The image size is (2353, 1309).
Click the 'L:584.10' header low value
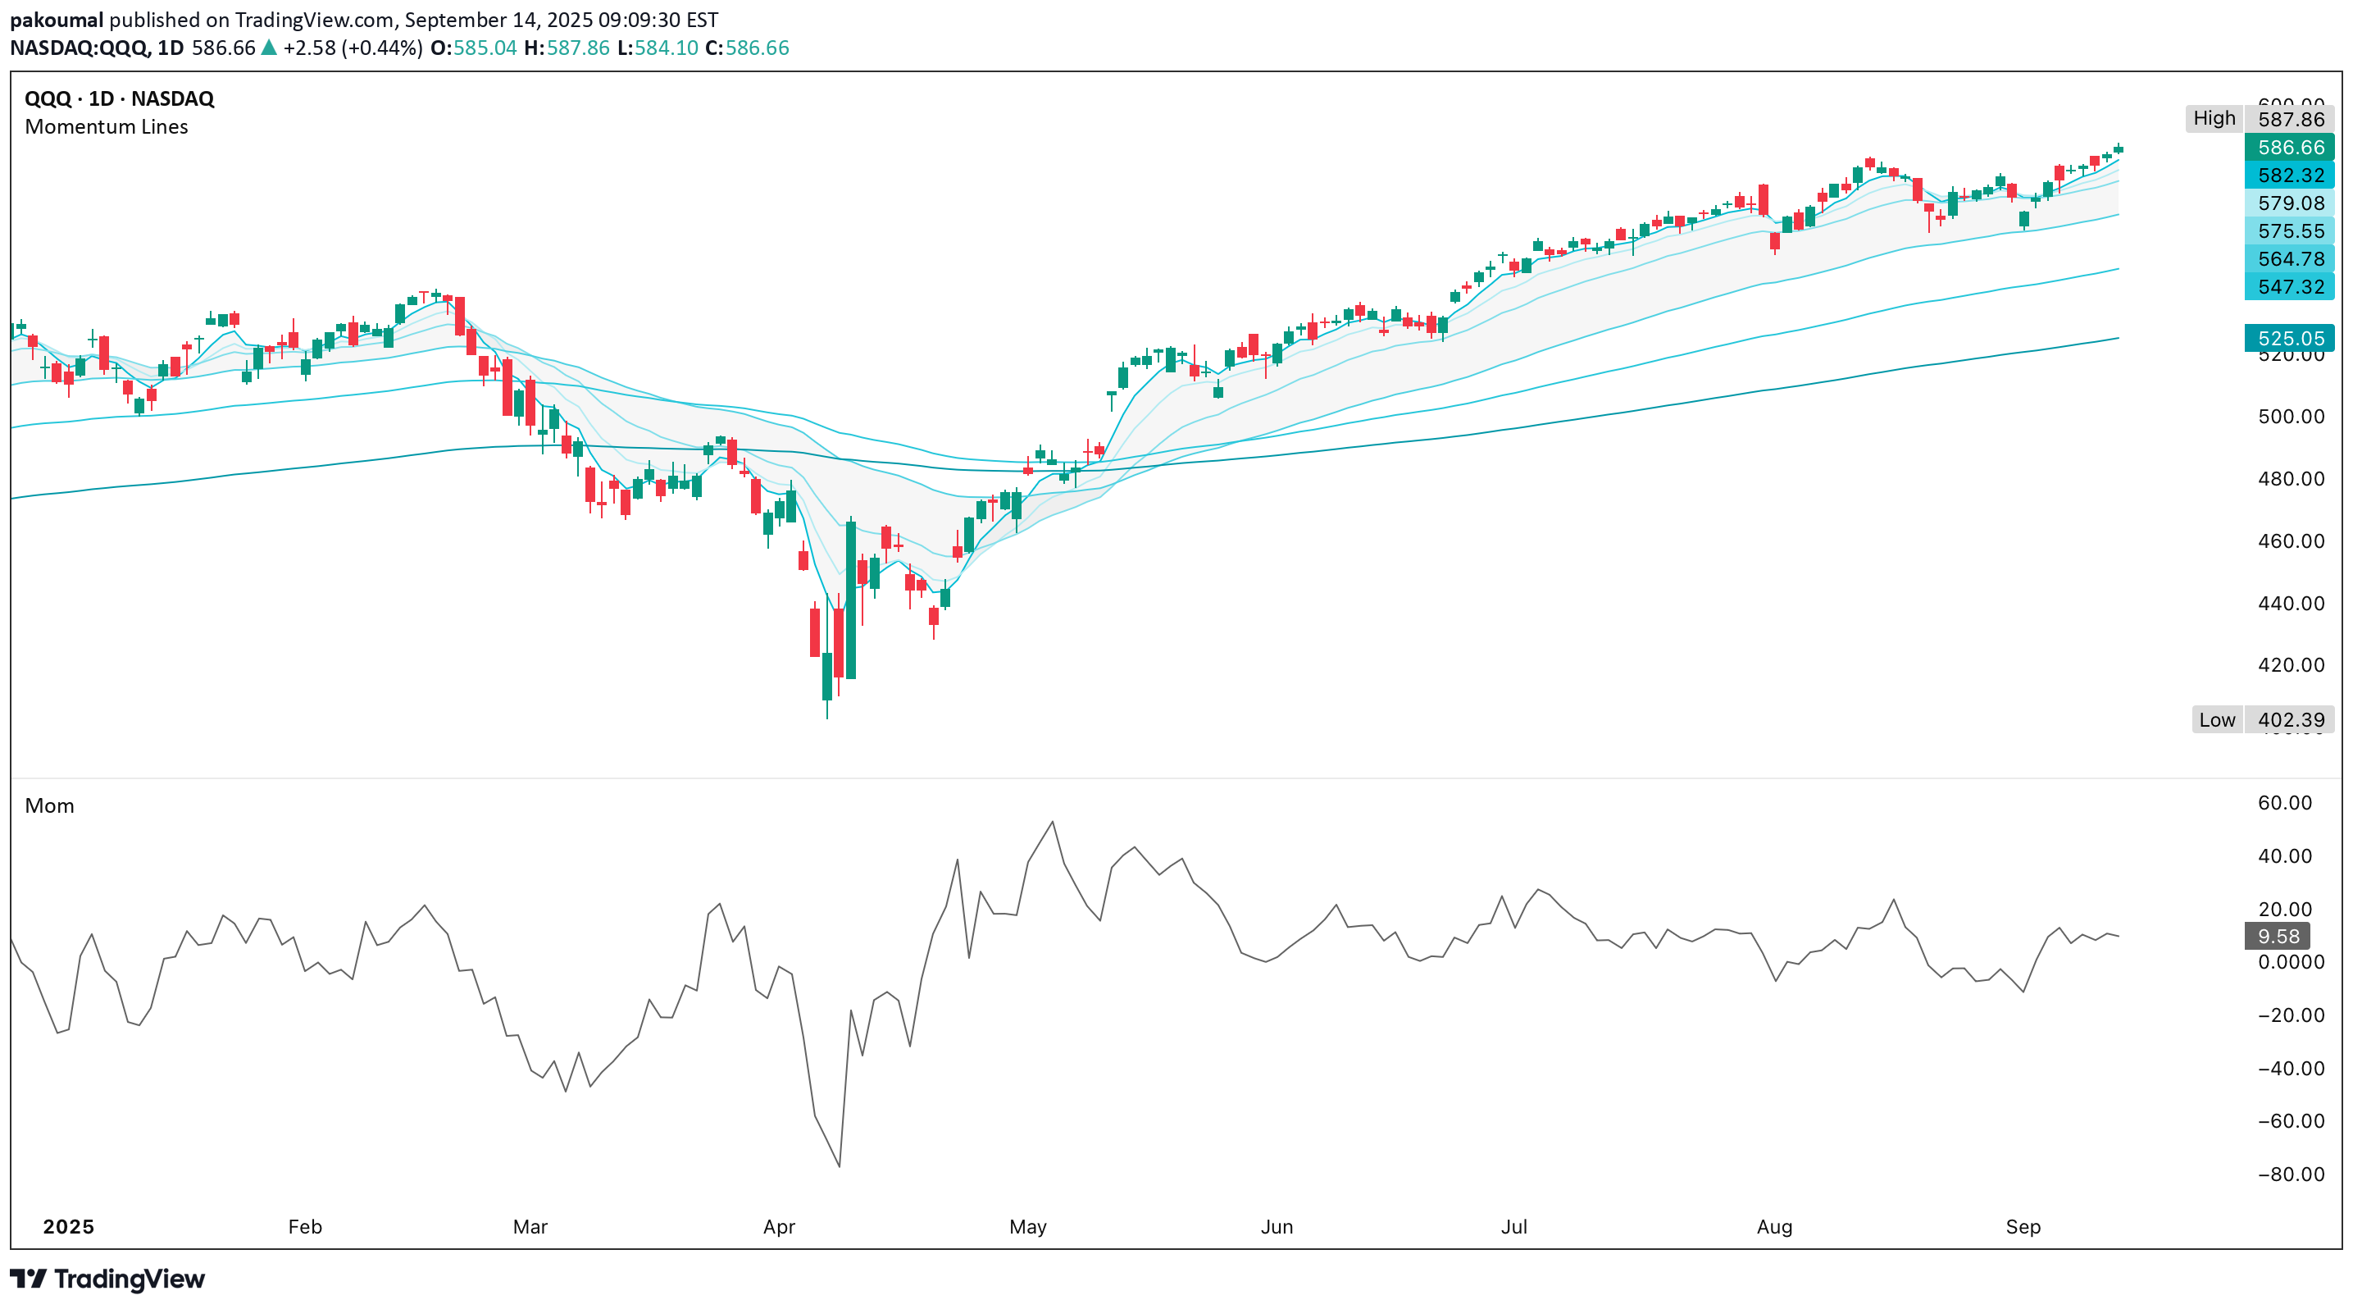tap(658, 48)
